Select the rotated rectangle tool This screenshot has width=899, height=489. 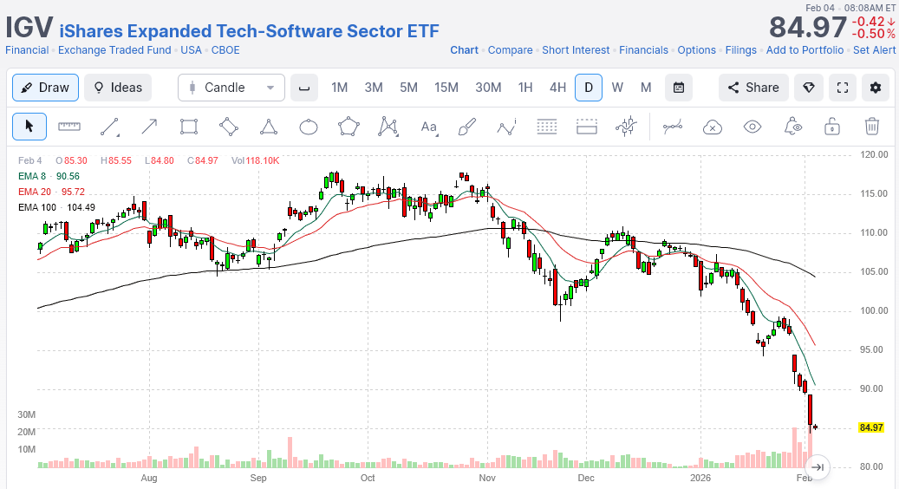[229, 127]
